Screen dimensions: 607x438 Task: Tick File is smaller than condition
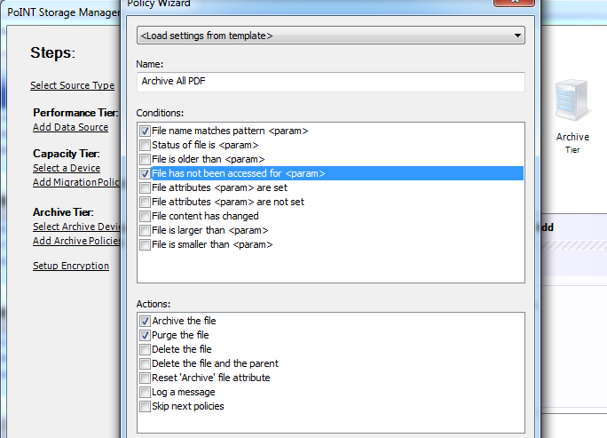[x=145, y=244]
